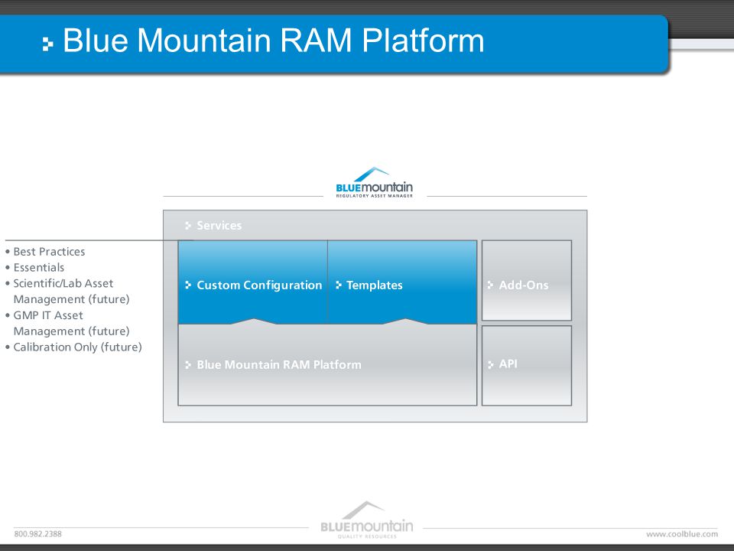Click the footer Blue Mountain Quality Resources logo

point(366,520)
